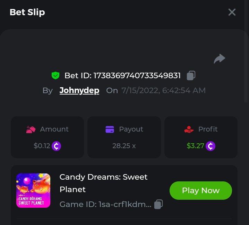Click the purple Payout card icon
249x225 pixels.
click(x=110, y=129)
